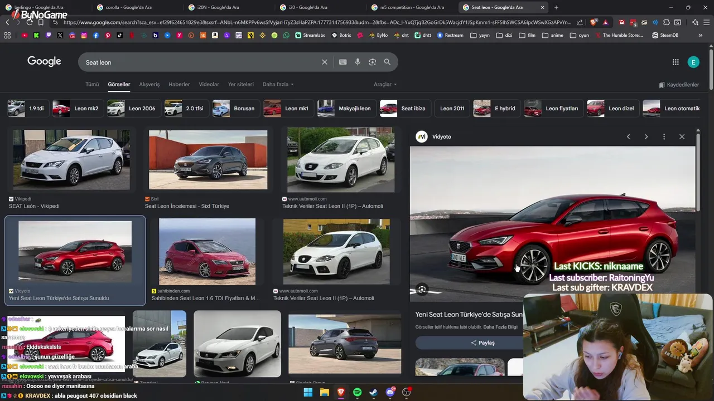Switch to the Haberler tab
714x401 pixels.
(179, 84)
